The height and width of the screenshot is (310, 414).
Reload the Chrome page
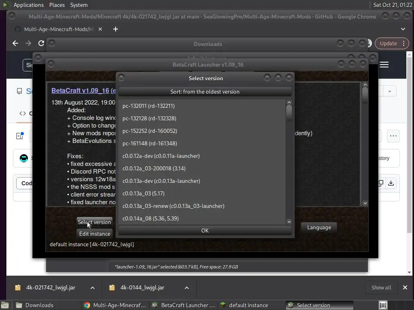(41, 43)
